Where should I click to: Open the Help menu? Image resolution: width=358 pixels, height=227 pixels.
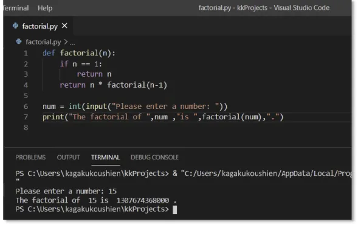tap(45, 8)
